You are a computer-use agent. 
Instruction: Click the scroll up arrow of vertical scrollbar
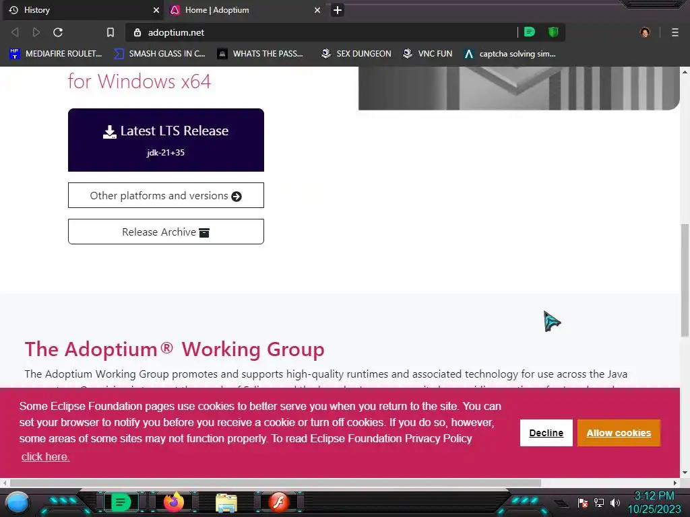coord(685,71)
